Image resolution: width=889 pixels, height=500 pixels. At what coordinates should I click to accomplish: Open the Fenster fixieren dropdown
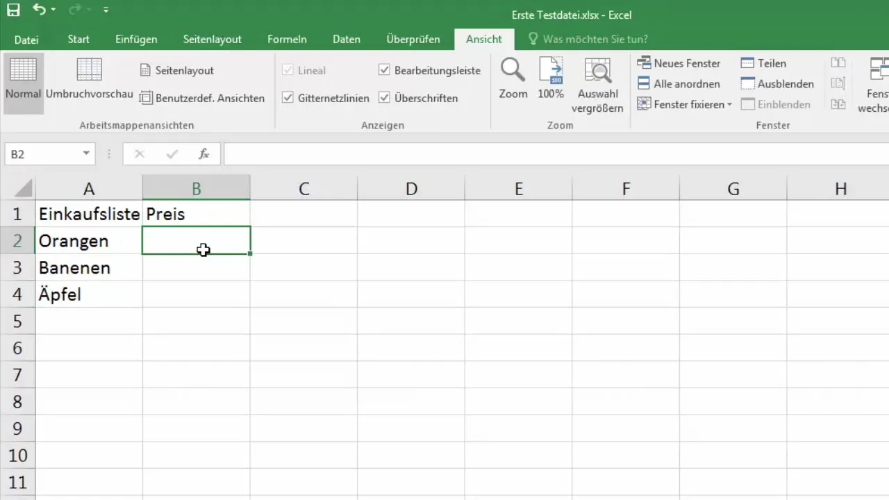[x=684, y=104]
